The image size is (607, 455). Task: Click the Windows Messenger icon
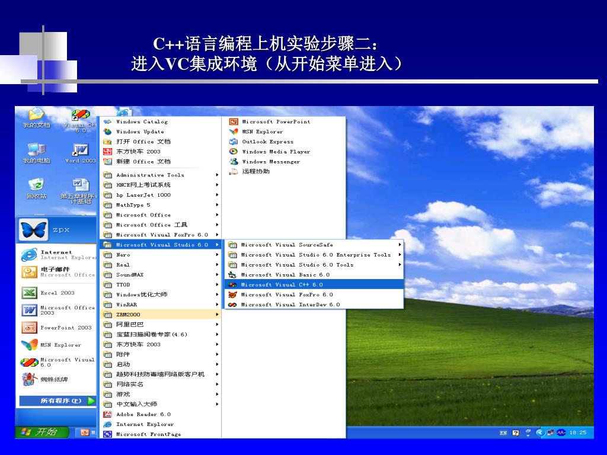234,162
